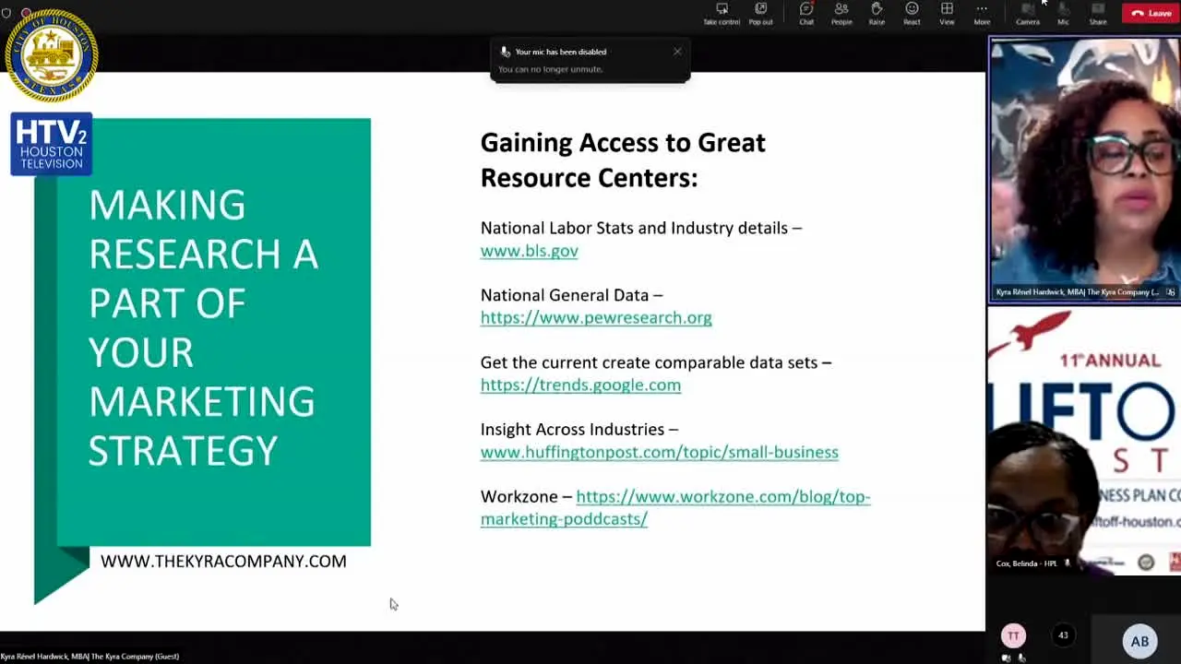Screen dimensions: 1181x664
Task: Open the More actions menu
Action: (x=982, y=14)
